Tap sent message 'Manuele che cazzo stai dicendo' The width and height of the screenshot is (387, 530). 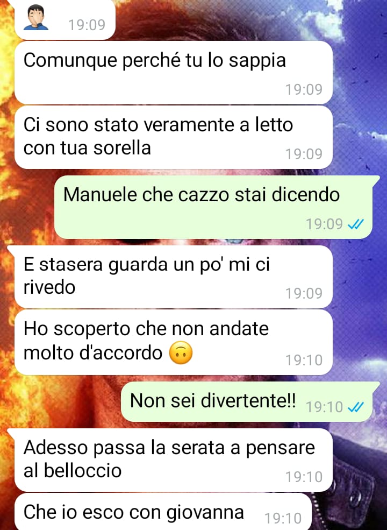tap(213, 207)
